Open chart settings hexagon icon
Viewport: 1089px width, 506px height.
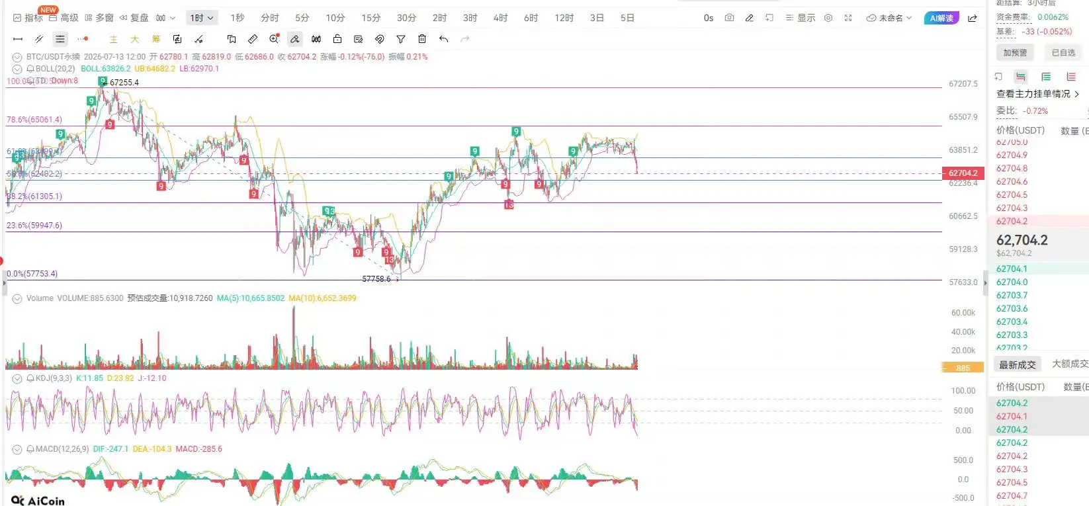point(828,18)
